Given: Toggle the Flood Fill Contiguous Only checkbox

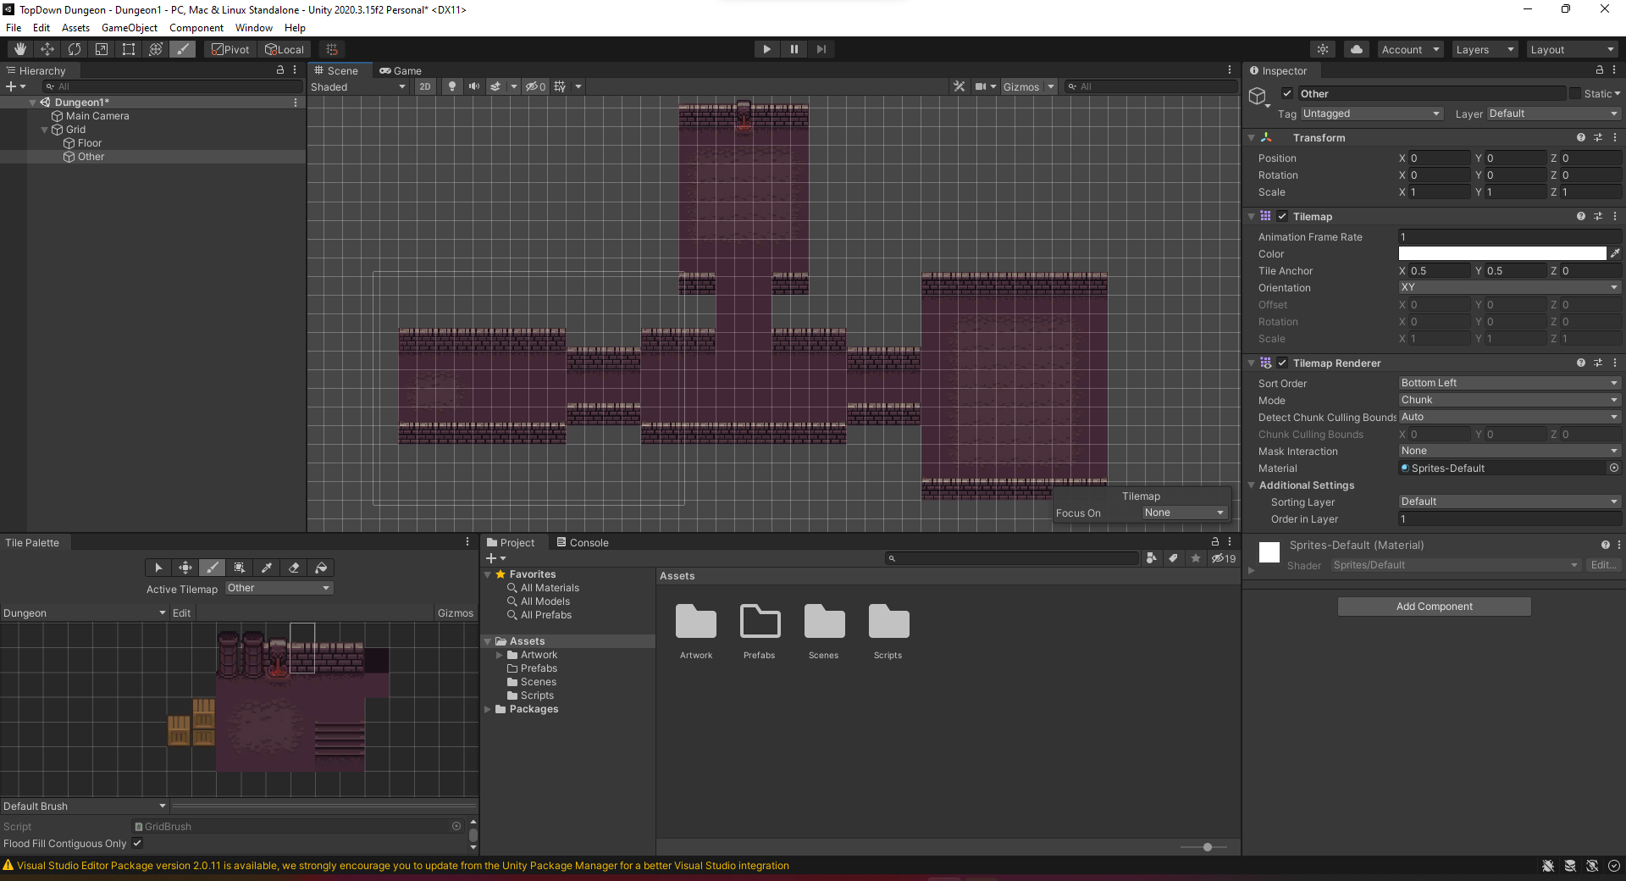Looking at the screenshot, I should (x=137, y=843).
